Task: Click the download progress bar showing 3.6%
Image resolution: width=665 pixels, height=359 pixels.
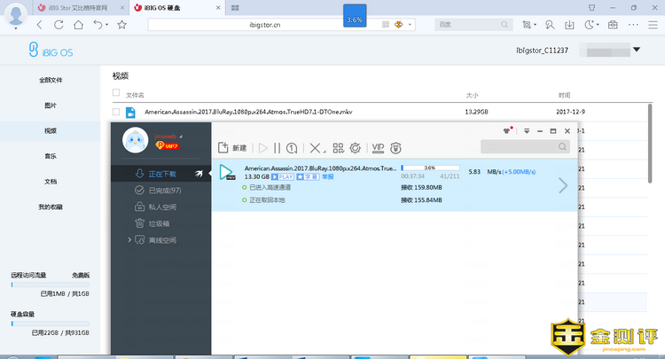Action: [x=430, y=167]
